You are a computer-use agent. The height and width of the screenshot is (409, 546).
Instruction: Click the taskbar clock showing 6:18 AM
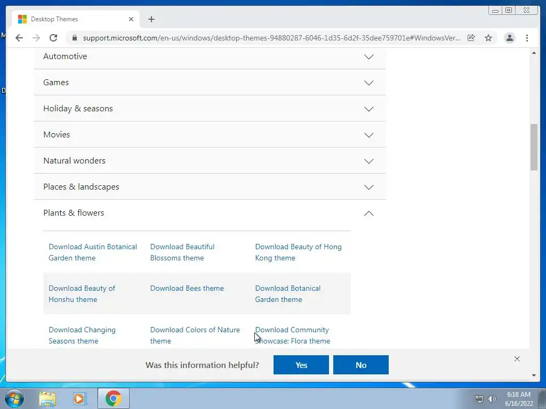tap(519, 399)
